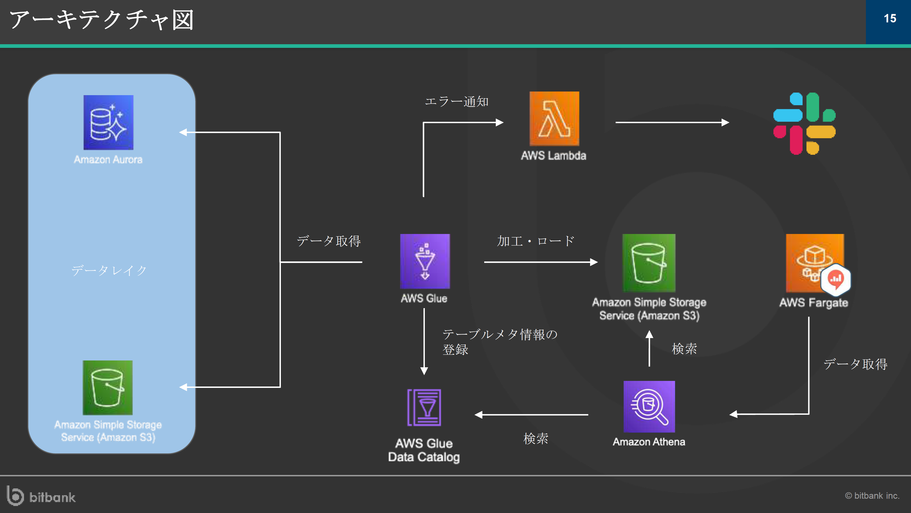
Task: Click the S3 bucket inside data lake box
Action: point(108,388)
